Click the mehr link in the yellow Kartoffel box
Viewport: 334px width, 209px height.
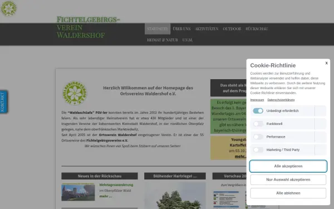pos(240,156)
